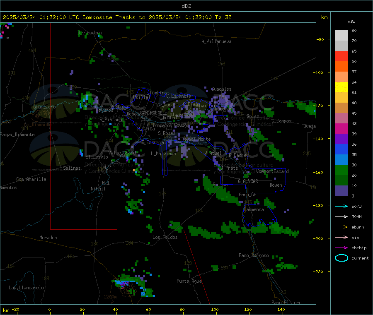Viewport: 373px width, 315px height.
Task: Click the Morados map label
Action: coord(48,238)
